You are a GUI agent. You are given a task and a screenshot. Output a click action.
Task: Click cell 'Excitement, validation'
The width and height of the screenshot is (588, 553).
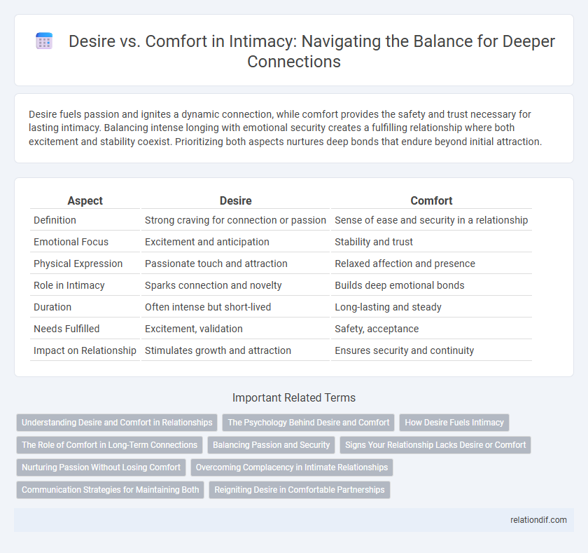pos(193,329)
